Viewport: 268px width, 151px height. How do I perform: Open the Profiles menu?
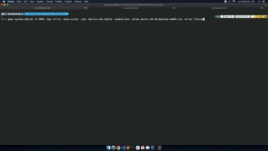click(x=59, y=2)
